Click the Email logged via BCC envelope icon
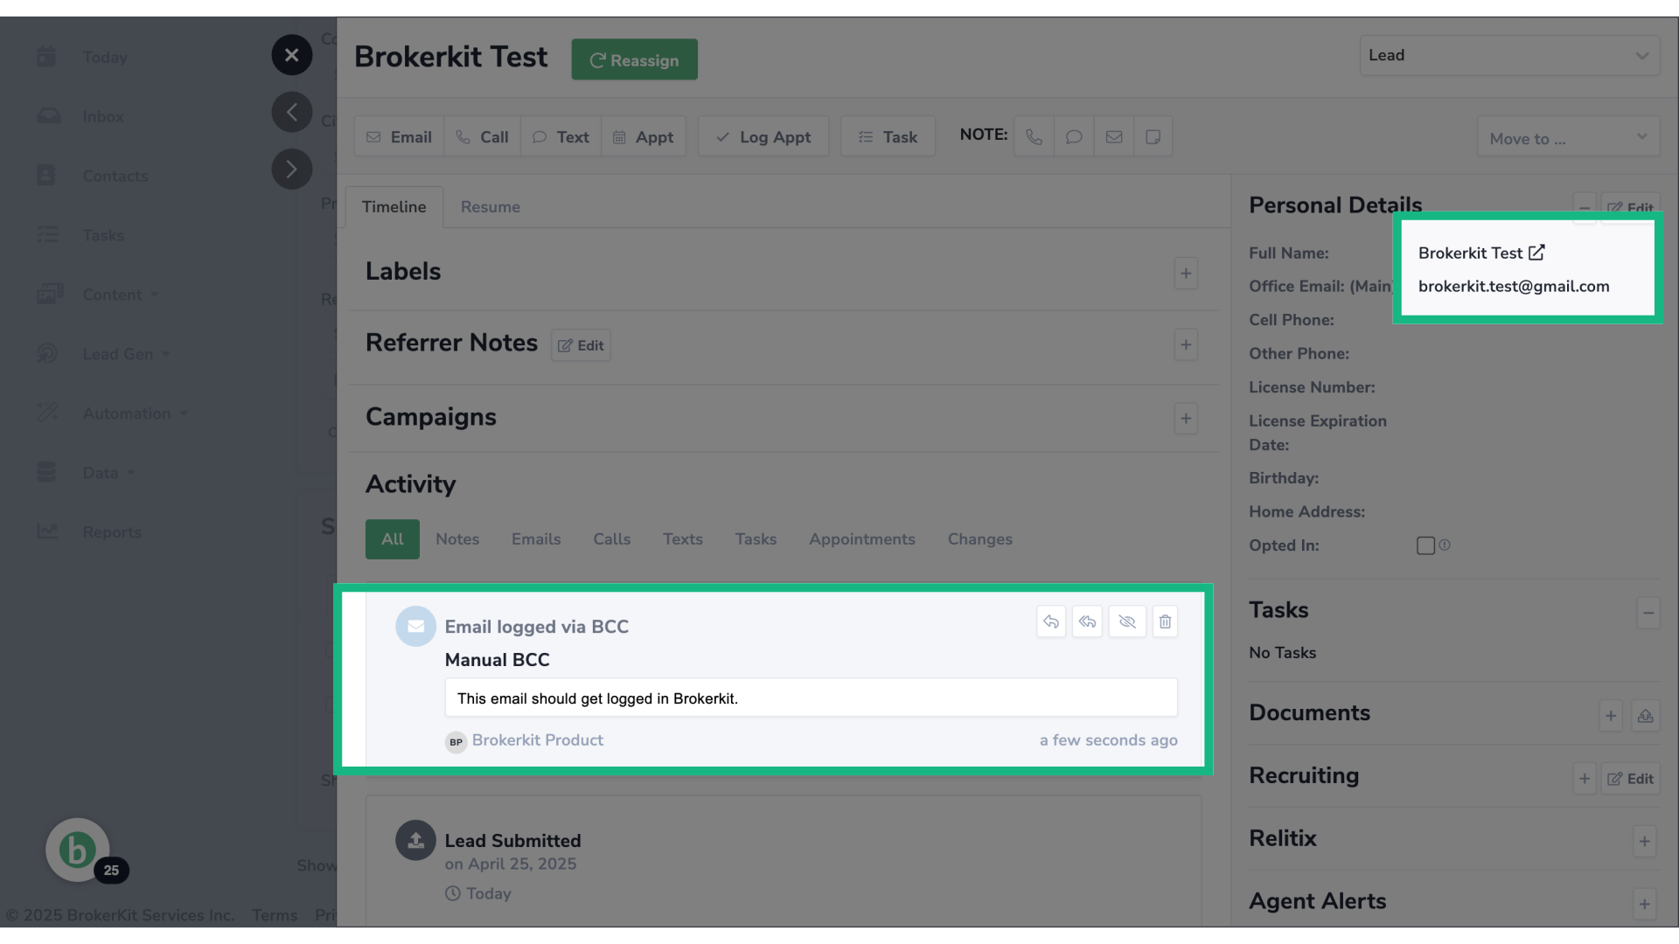 click(x=415, y=626)
